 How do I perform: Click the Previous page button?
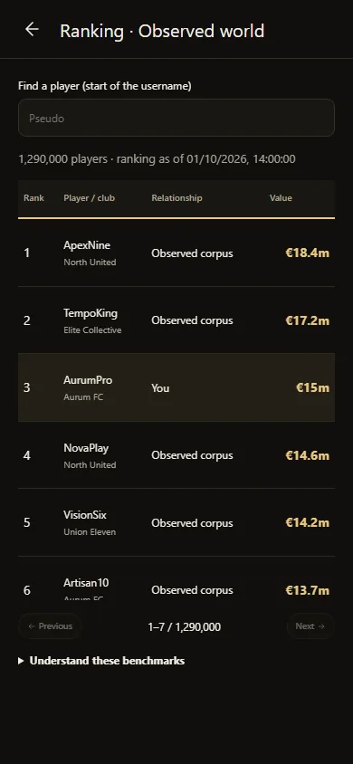point(50,626)
